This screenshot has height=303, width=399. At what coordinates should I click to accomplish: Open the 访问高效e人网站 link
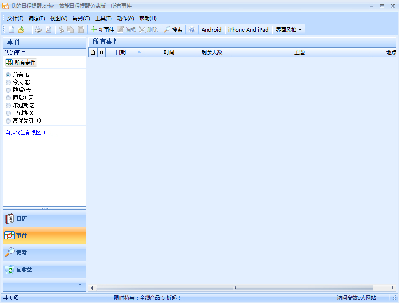[356, 297]
